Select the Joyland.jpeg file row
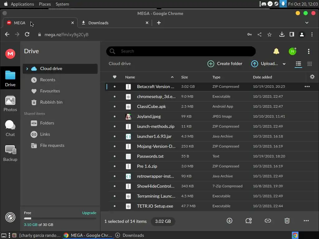Screen dimensions: 319x239 (212, 116)
